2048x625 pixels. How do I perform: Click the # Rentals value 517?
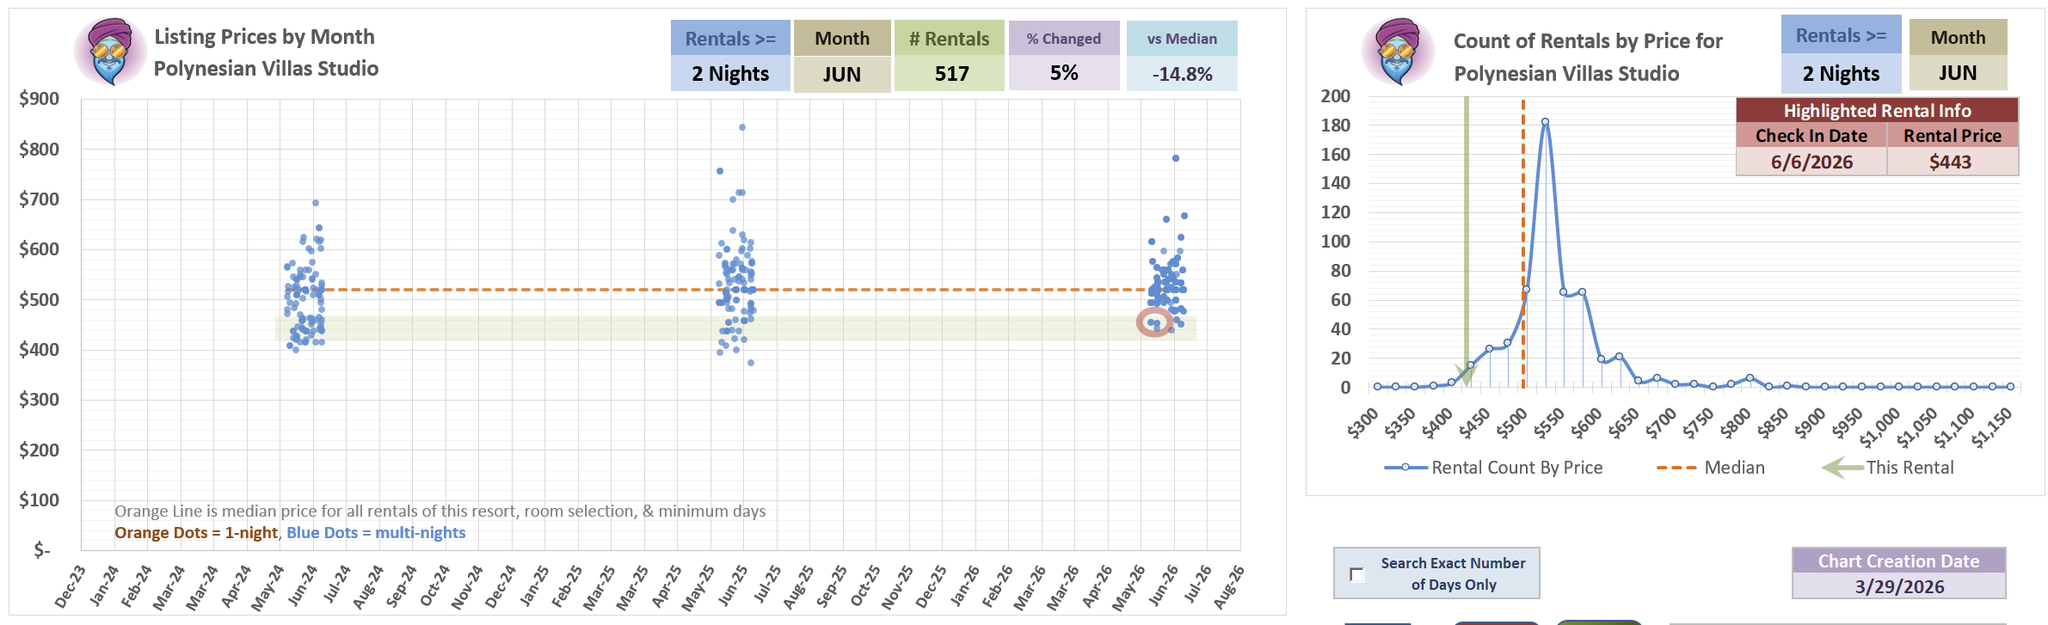click(x=950, y=74)
